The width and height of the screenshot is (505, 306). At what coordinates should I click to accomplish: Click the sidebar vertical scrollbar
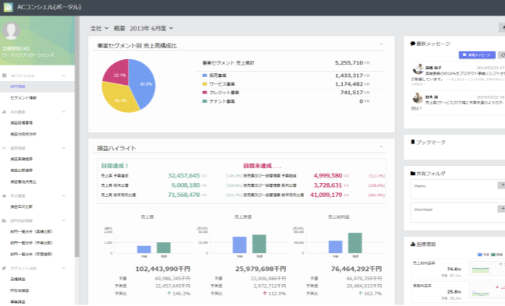point(76,137)
